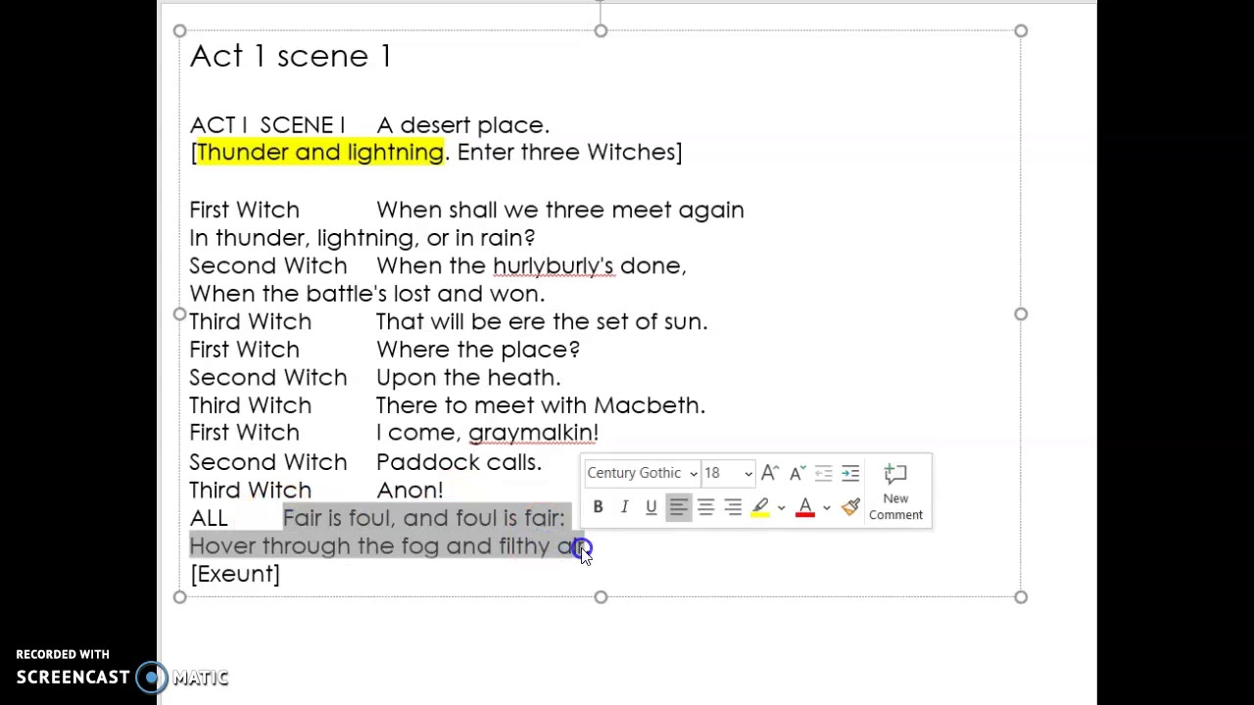Click the slide title 'Act 1 scene 1'
The height and width of the screenshot is (705, 1254).
coord(291,56)
